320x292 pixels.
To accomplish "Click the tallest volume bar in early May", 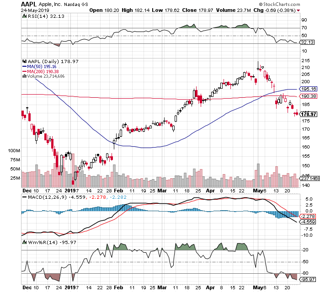I will [258, 175].
